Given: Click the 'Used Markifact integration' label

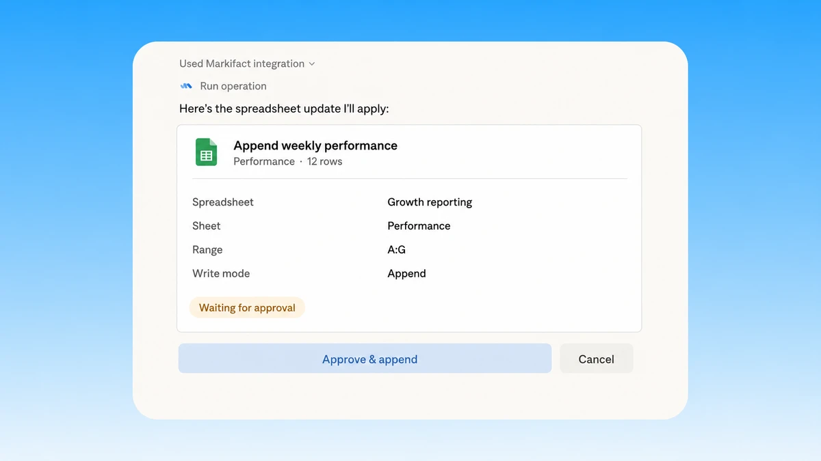Looking at the screenshot, I should (242, 64).
